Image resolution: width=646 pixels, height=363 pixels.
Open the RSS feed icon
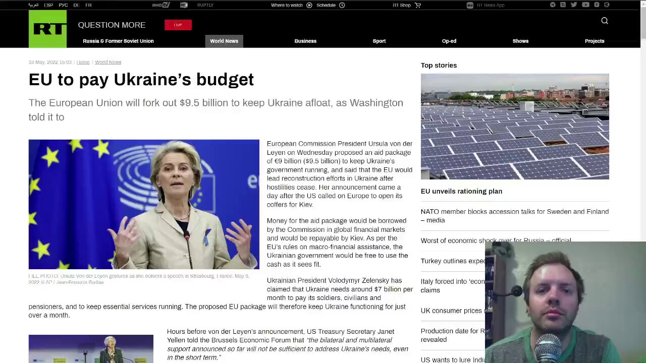tap(563, 5)
